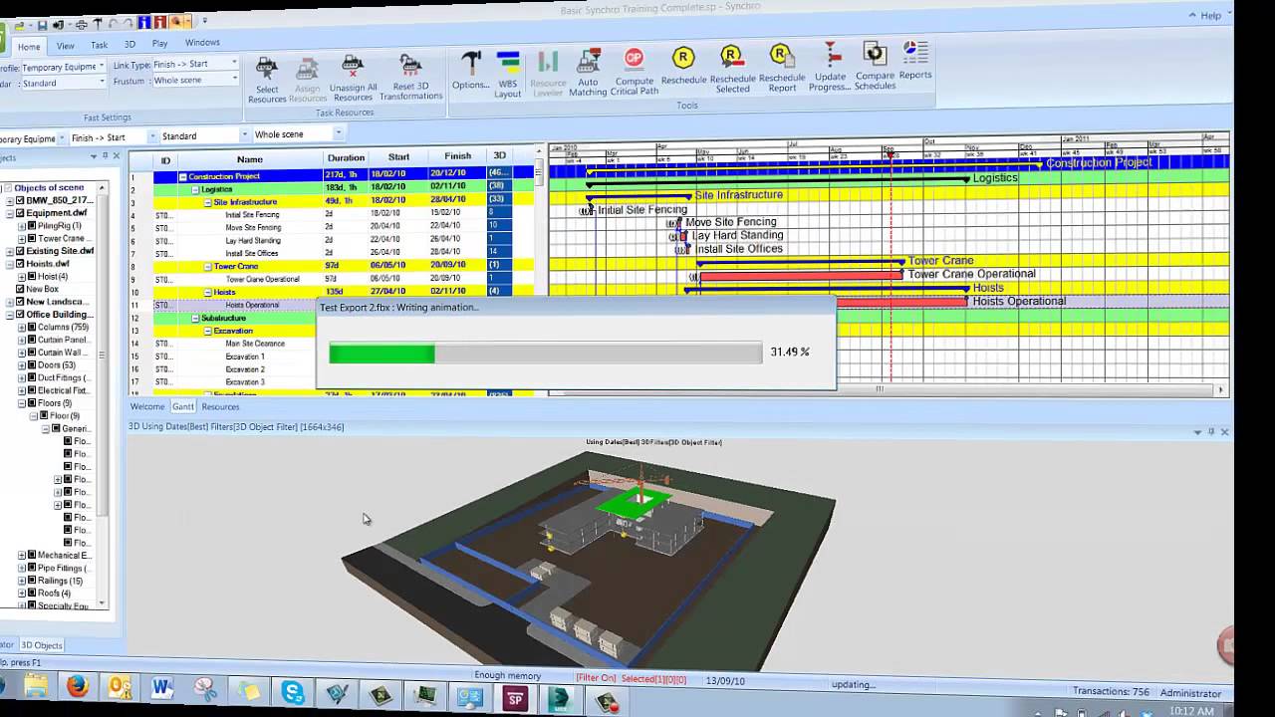Viewport: 1275px width, 717px height.
Task: Toggle the Roofs (4) checkbox
Action: coord(32,594)
